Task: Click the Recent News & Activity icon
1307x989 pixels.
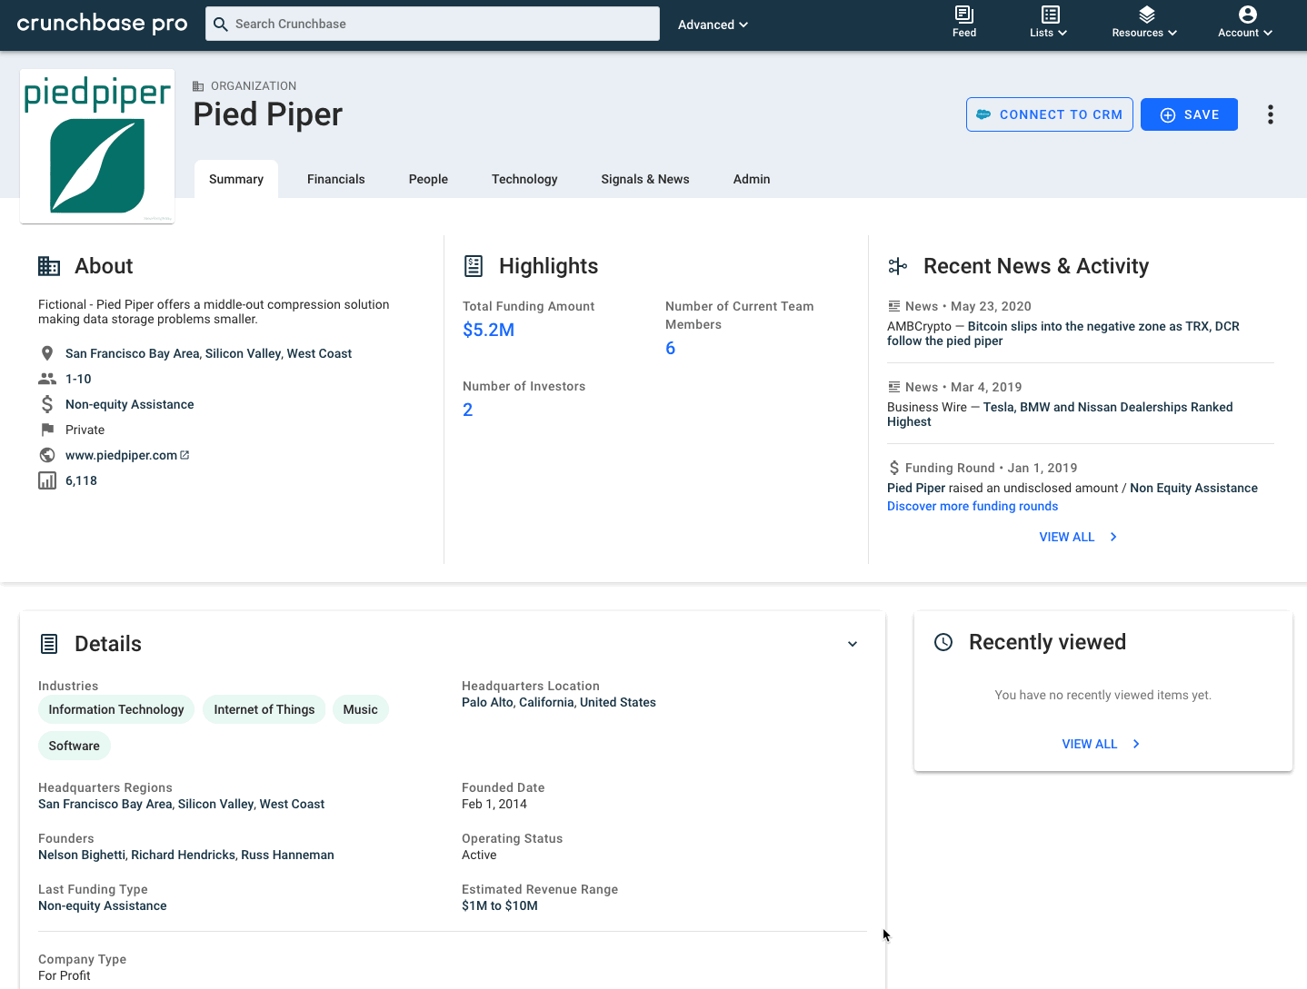Action: coord(898,266)
